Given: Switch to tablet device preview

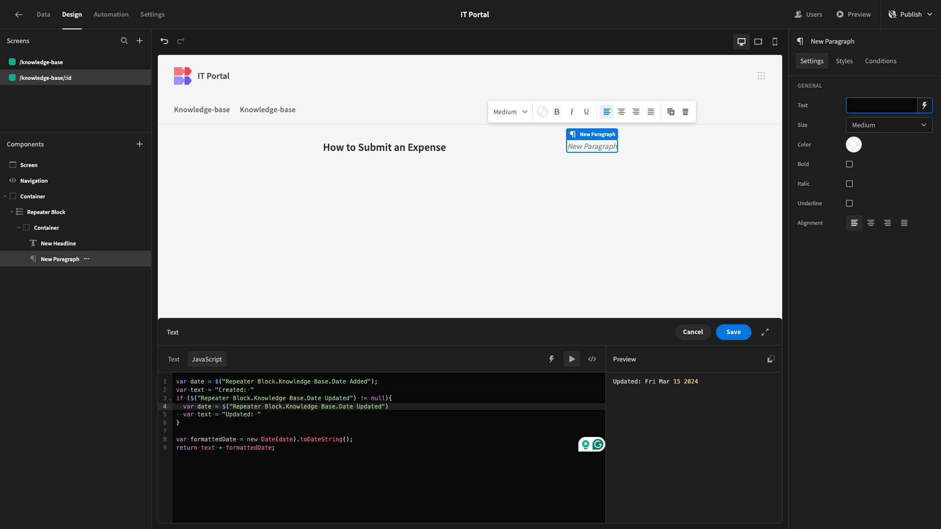Looking at the screenshot, I should 758,42.
